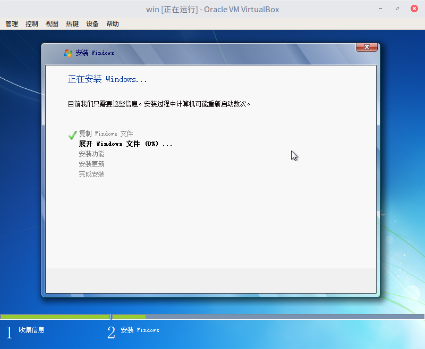Close the 安装 Windows setup dialog
The image size is (425, 349).
[367, 47]
